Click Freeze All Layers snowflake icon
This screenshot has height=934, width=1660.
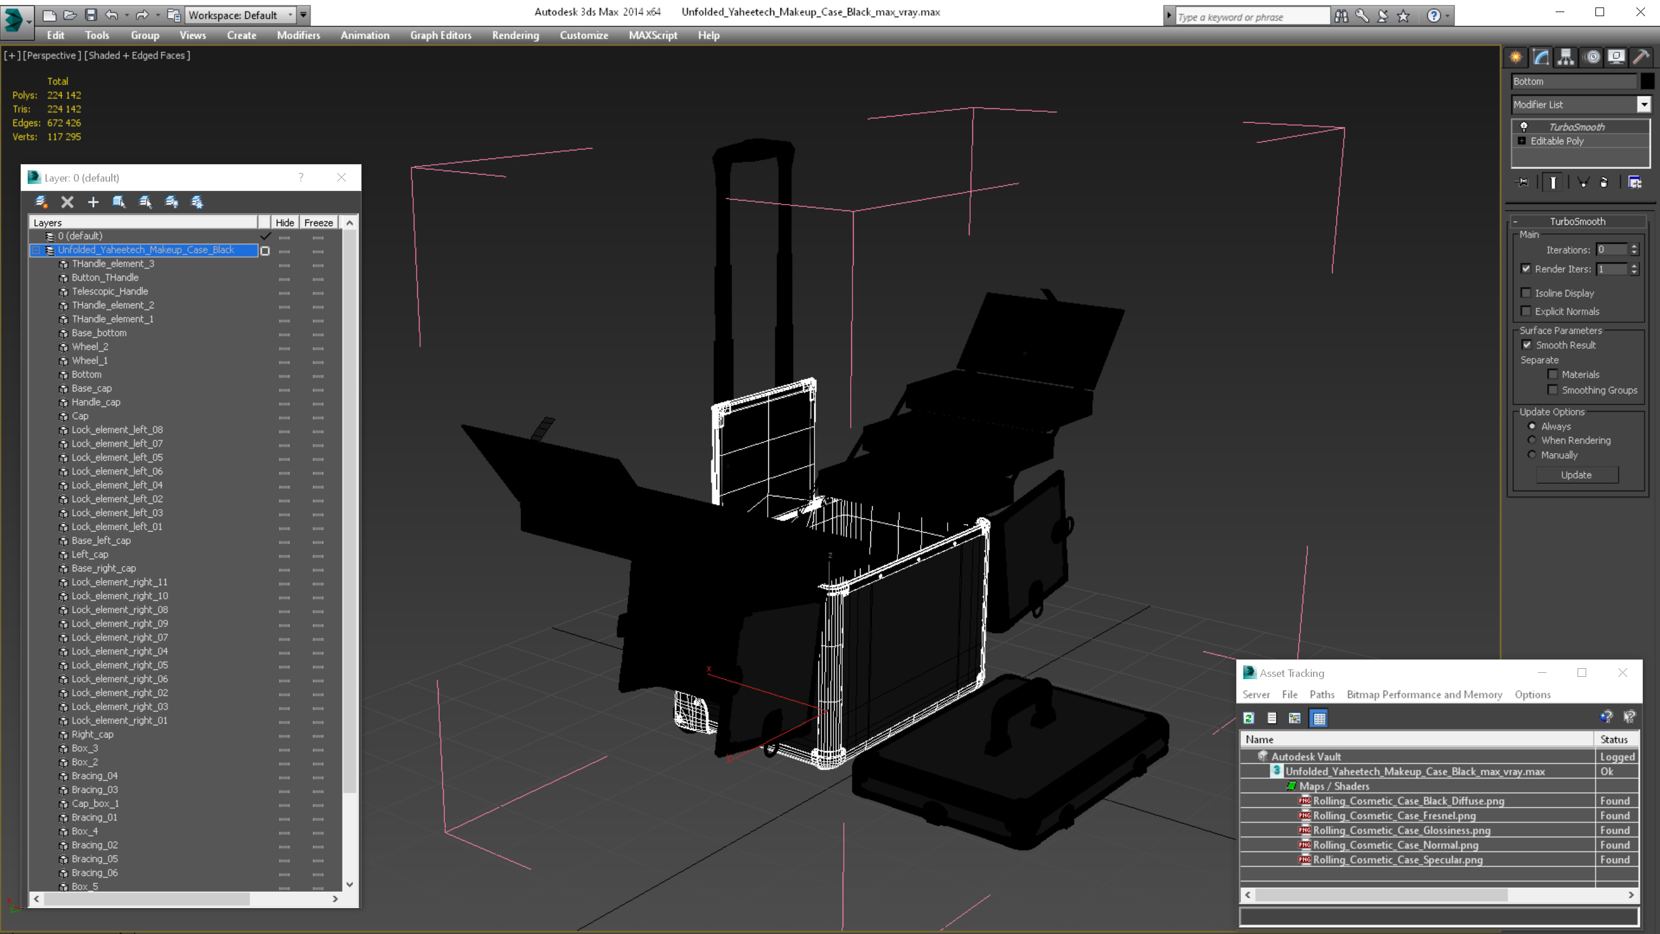[197, 202]
